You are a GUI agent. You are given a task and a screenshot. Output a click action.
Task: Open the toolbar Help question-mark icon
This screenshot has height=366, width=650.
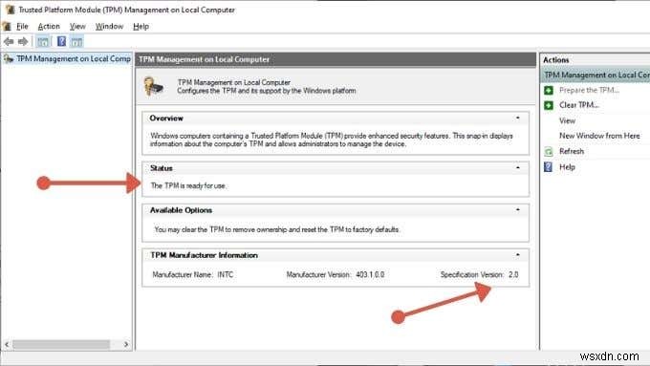point(61,41)
